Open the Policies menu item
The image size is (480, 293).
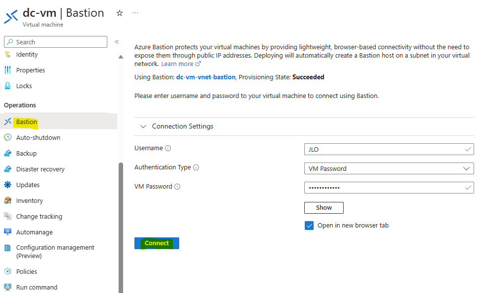click(27, 271)
